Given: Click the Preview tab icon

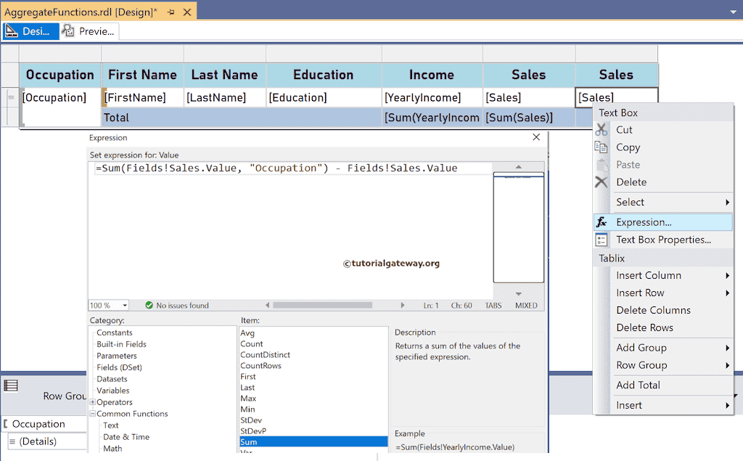Looking at the screenshot, I should [68, 31].
